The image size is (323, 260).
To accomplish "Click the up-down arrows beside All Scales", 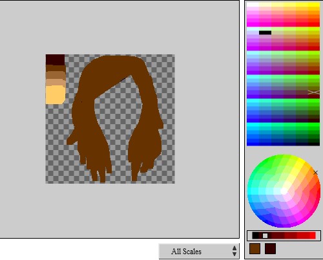I will (x=234, y=251).
